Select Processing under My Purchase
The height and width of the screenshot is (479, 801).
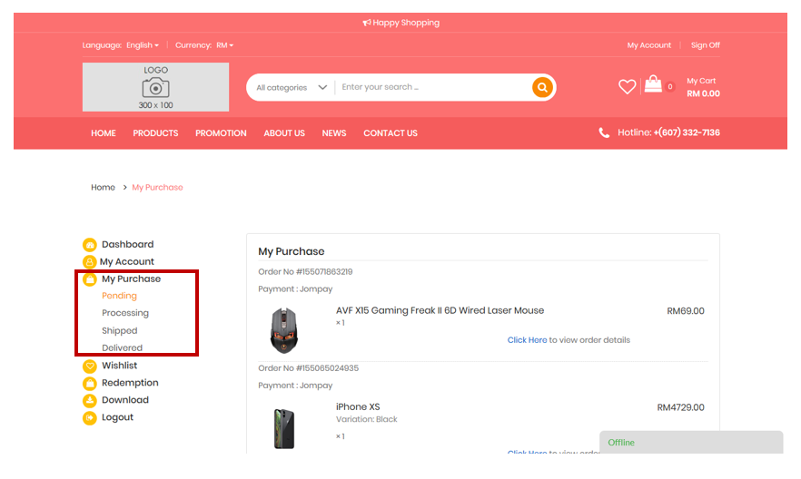(125, 313)
